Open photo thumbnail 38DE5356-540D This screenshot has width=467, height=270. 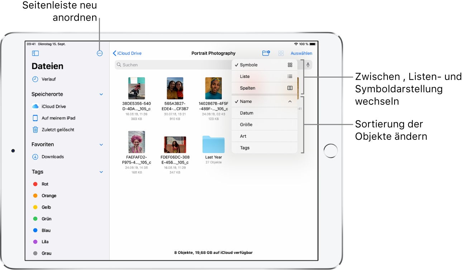click(137, 88)
